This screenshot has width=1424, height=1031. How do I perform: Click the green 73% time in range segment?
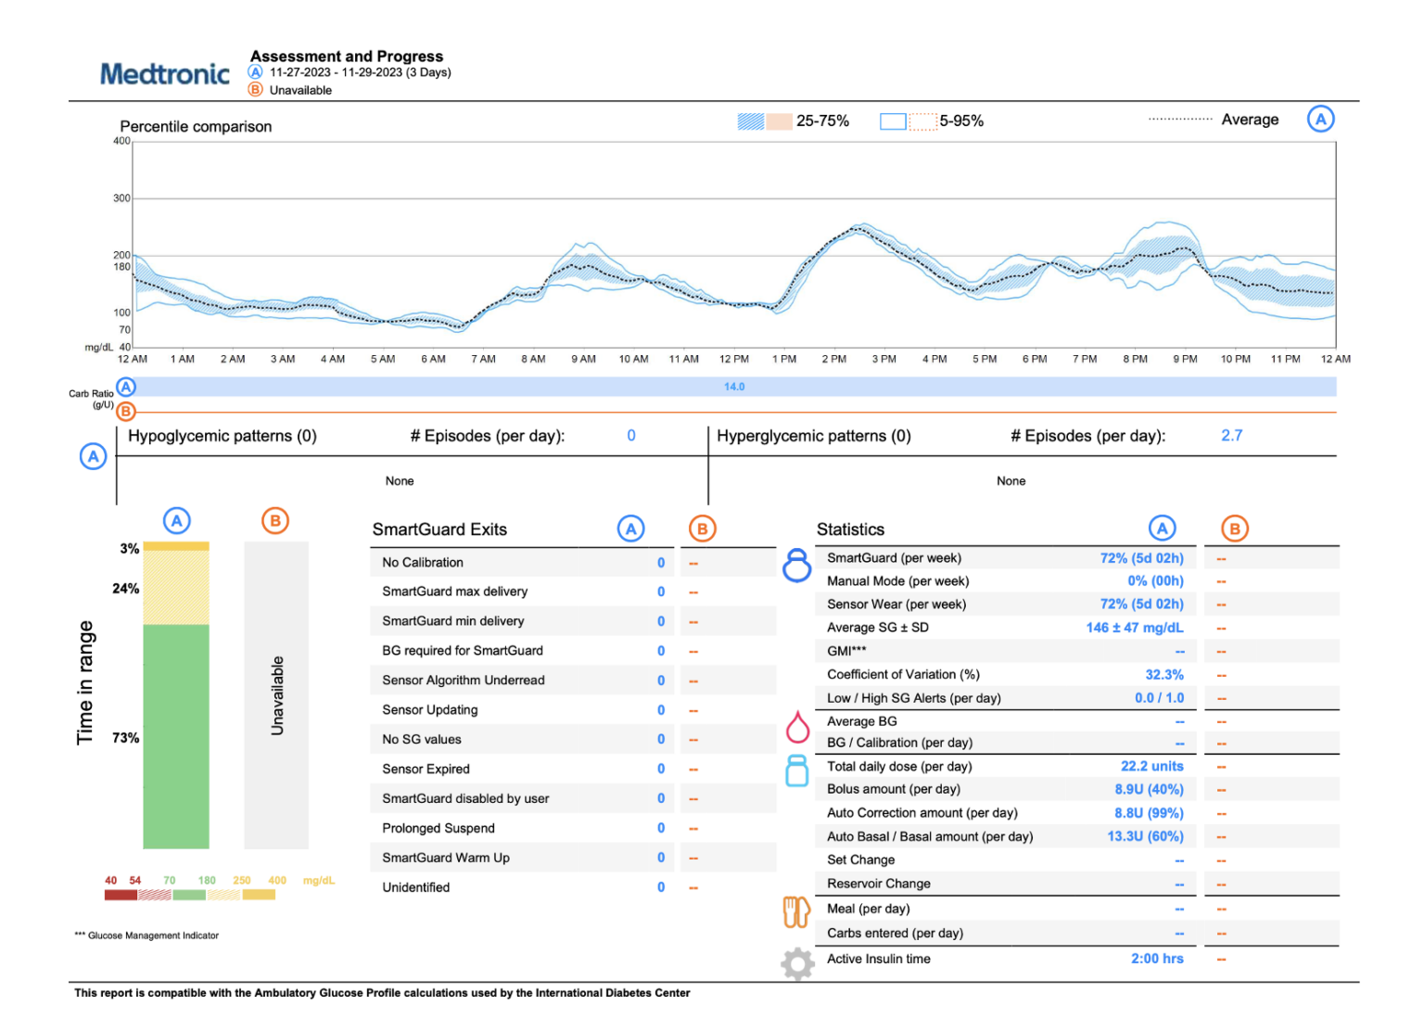[176, 737]
